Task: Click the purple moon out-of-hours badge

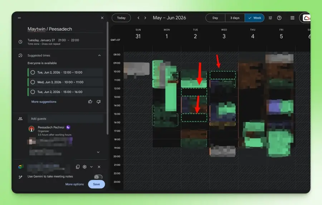Action: pos(68,127)
